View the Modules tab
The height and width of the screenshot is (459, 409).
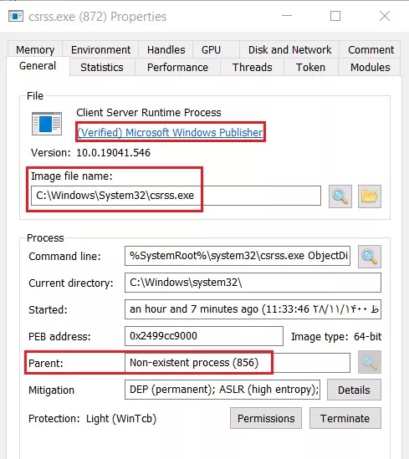(x=370, y=68)
